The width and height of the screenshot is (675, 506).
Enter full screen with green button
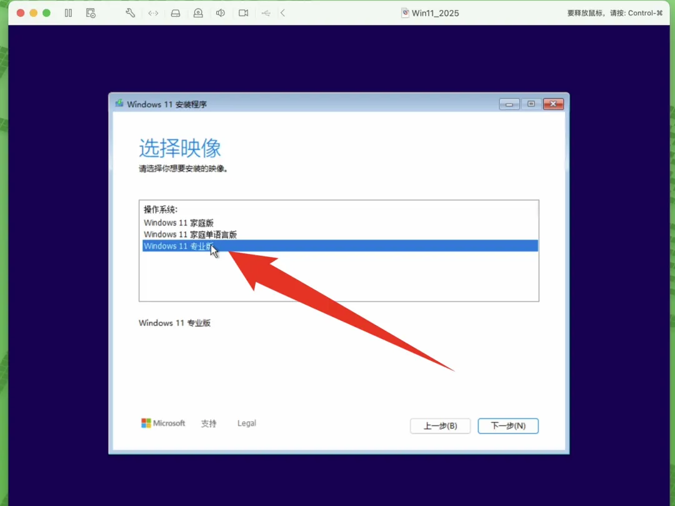46,13
